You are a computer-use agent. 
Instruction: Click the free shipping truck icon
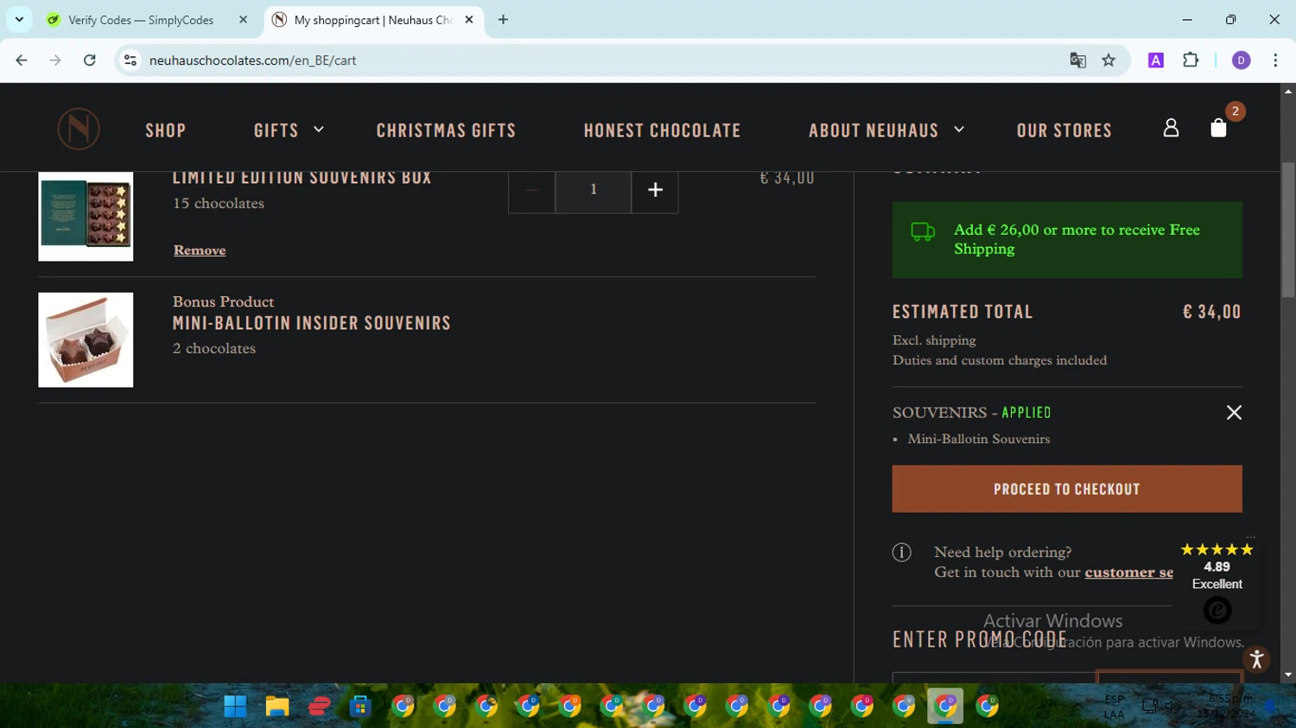click(923, 231)
